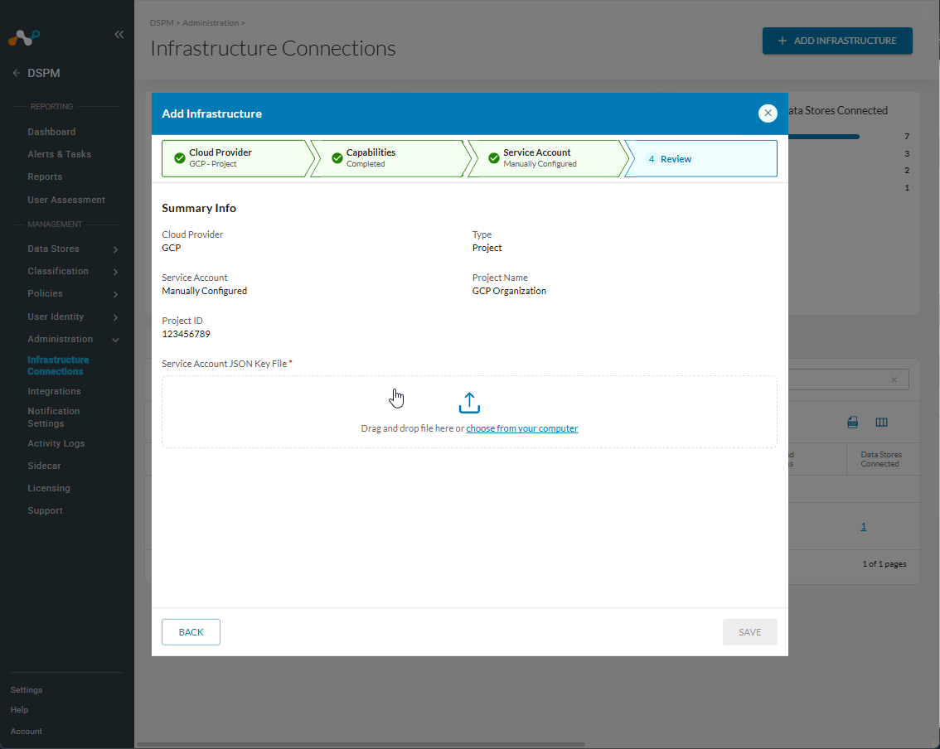This screenshot has width=940, height=749.
Task: Open Alerts & Tasks page
Action: (60, 154)
